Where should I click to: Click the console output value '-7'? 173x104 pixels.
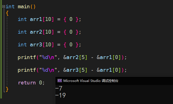(59, 88)
